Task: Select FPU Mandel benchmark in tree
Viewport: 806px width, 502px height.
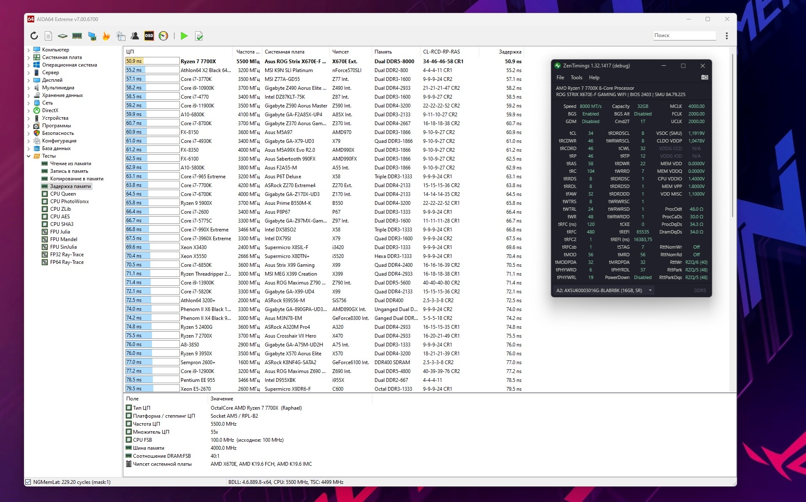Action: point(63,239)
